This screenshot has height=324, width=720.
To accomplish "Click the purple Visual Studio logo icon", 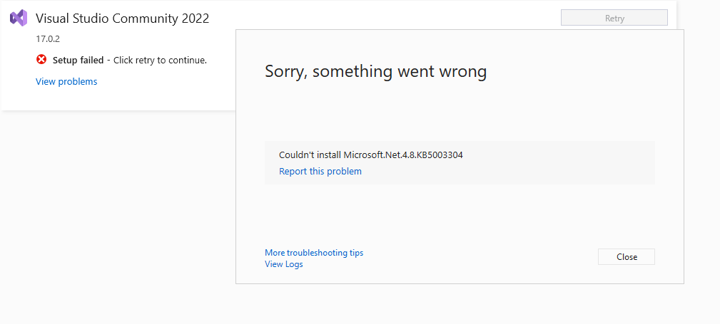I will (x=19, y=18).
